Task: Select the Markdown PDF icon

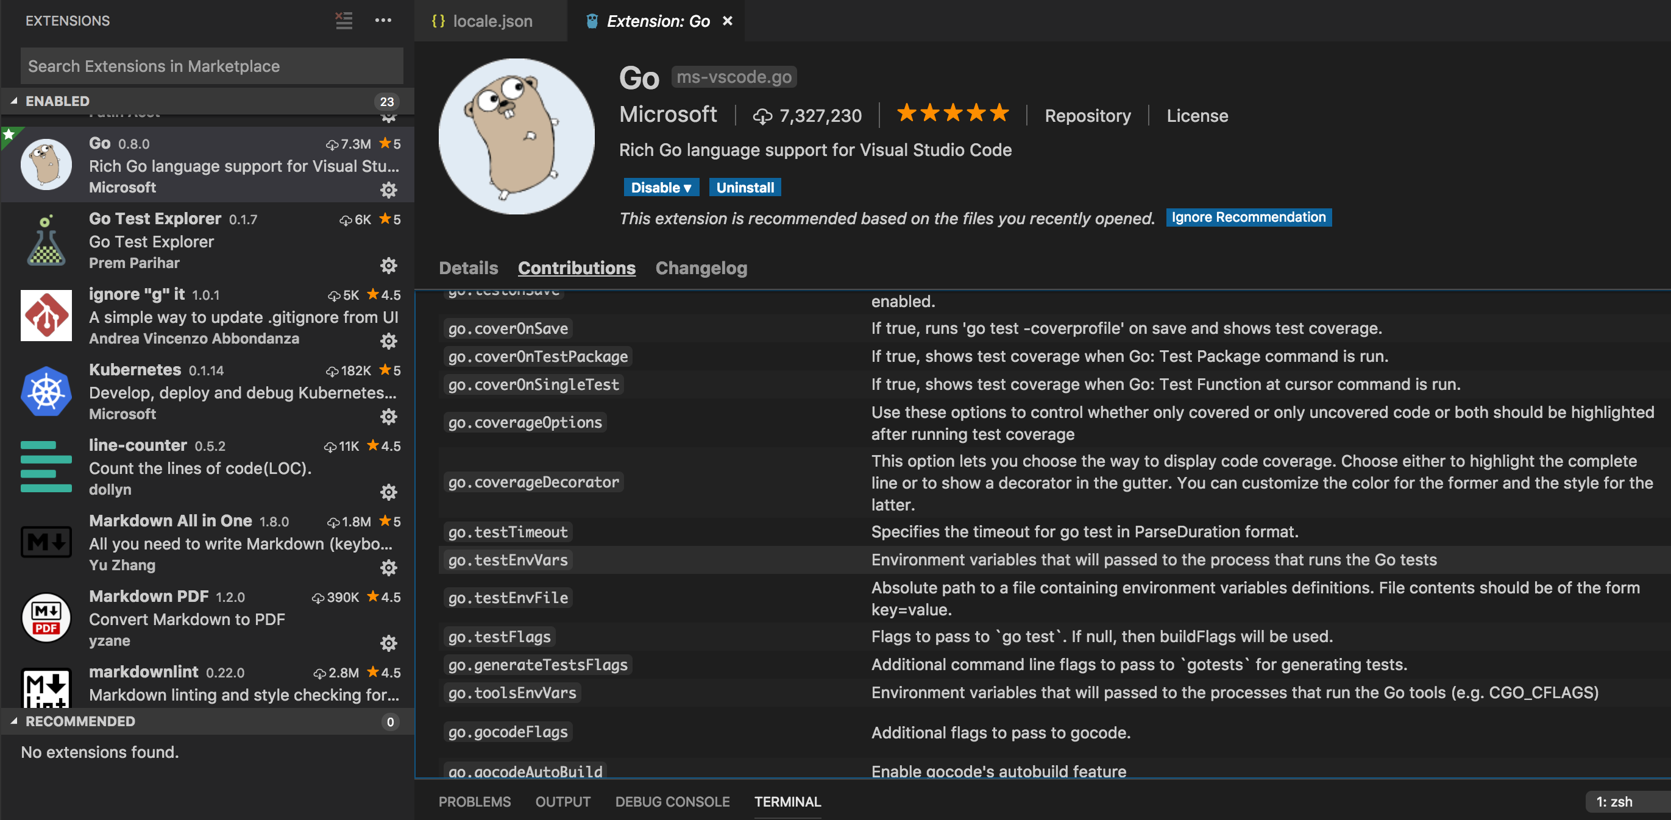Action: 46,618
